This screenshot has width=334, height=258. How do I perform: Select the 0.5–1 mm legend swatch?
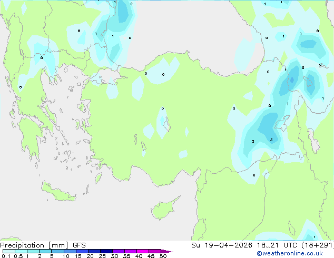click(21, 251)
